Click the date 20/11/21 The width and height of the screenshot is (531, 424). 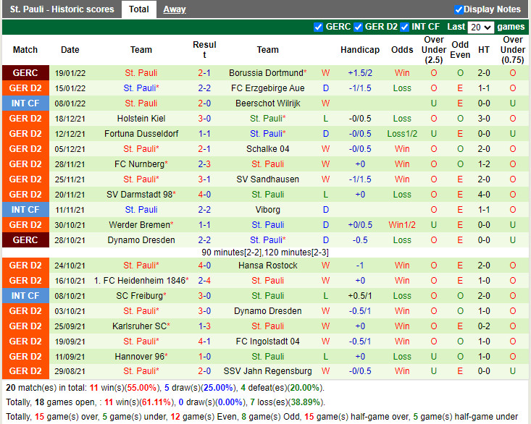[x=70, y=195]
